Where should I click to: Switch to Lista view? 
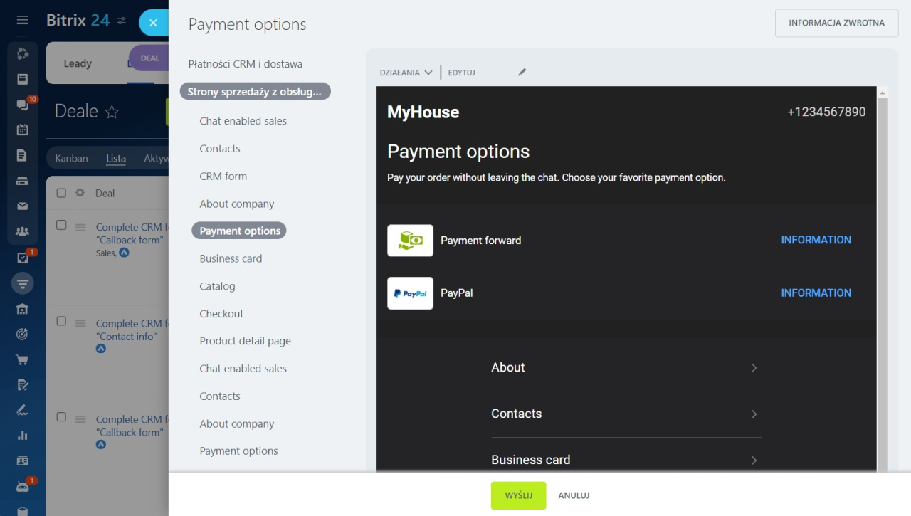point(116,158)
